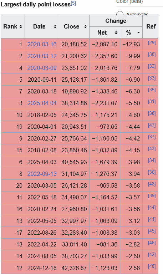Open reference [31] for 2025-04-04 row
Screen dimensions: 163x275
[x=152, y=101]
